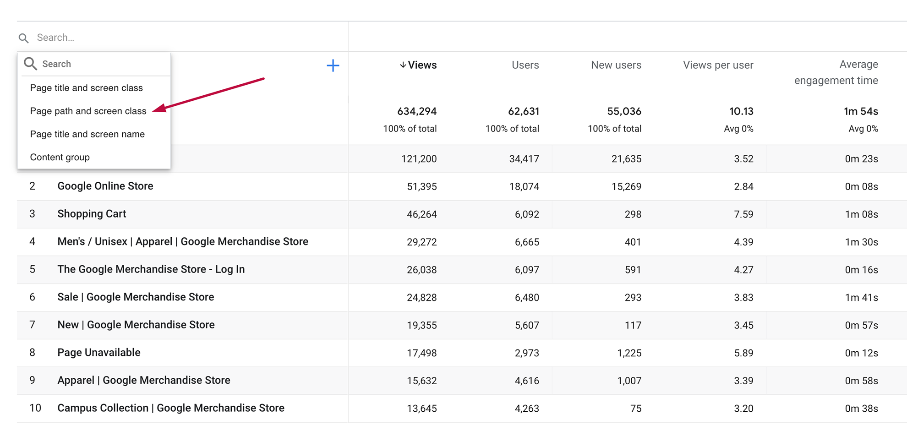Image resolution: width=907 pixels, height=447 pixels.
Task: Select the "Shopping Cart" page row
Action: coord(91,214)
